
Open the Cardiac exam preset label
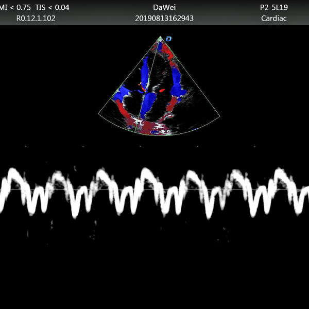pyautogui.click(x=274, y=18)
